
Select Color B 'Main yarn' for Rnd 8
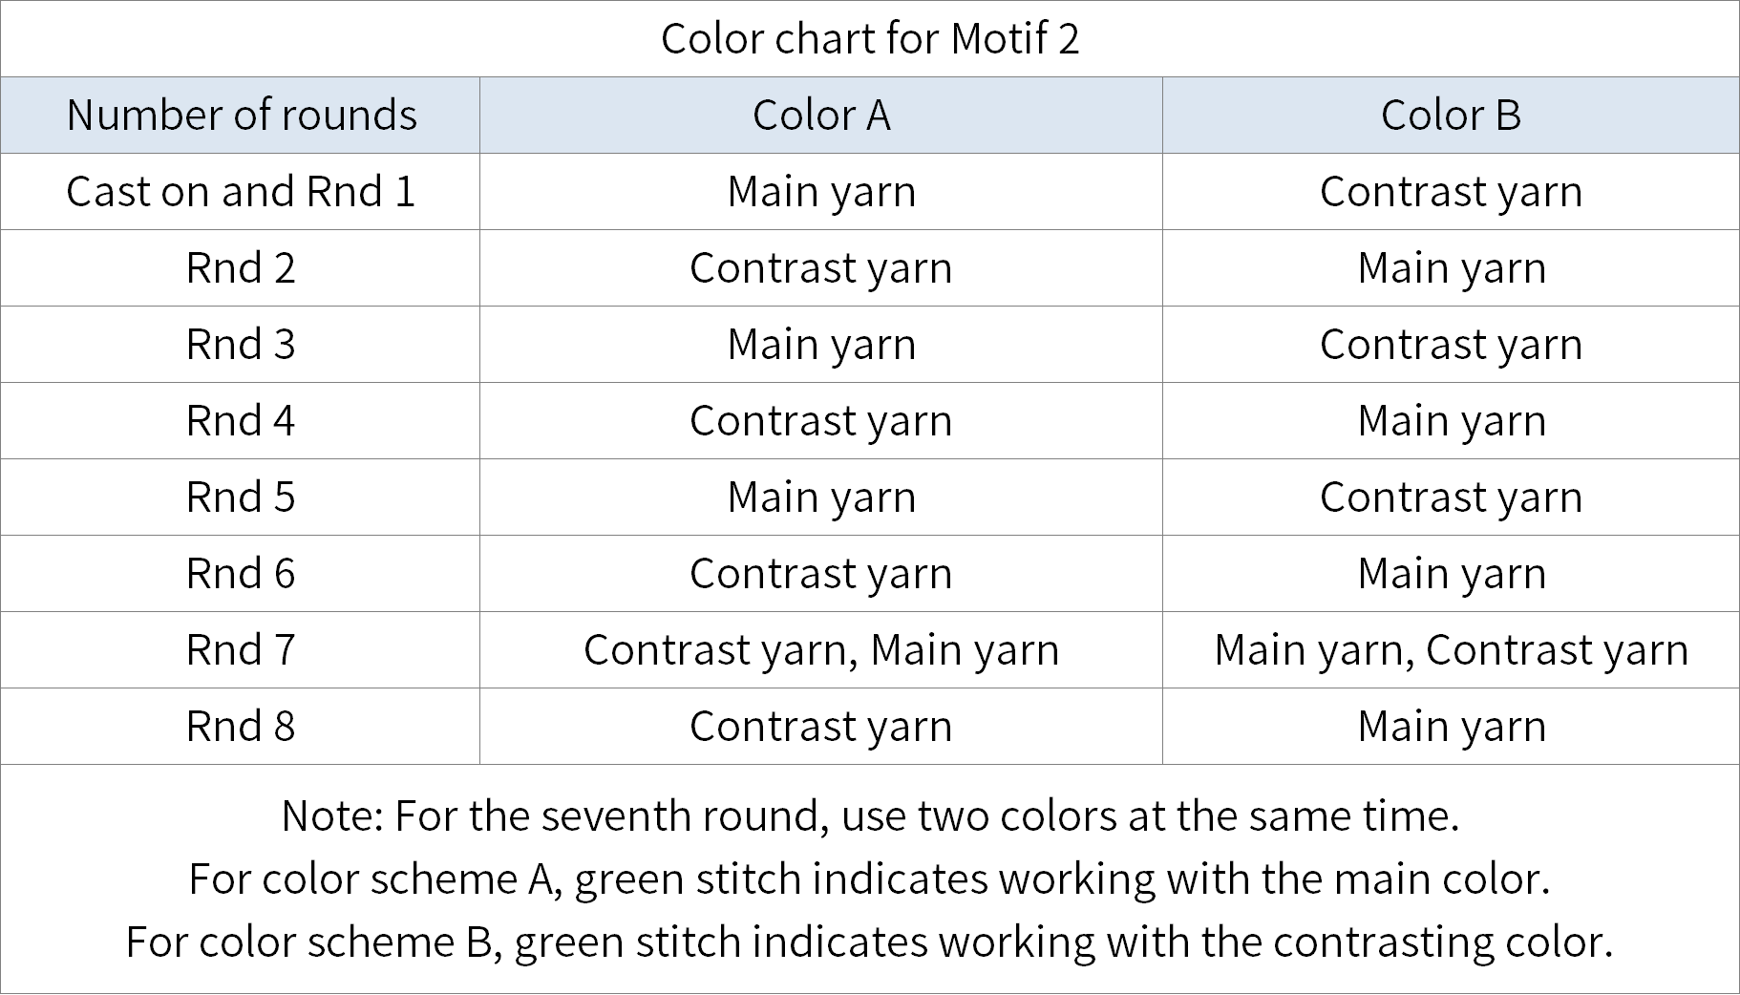point(1451,726)
